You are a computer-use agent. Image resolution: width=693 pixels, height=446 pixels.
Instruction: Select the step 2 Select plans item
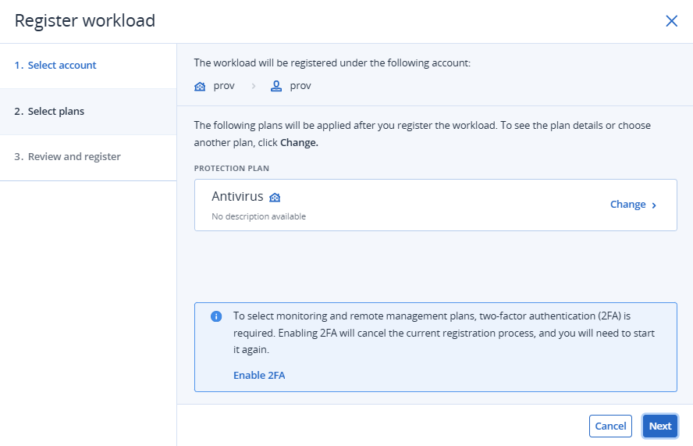coord(56,112)
